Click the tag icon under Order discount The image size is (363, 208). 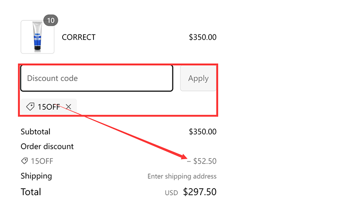click(x=24, y=161)
